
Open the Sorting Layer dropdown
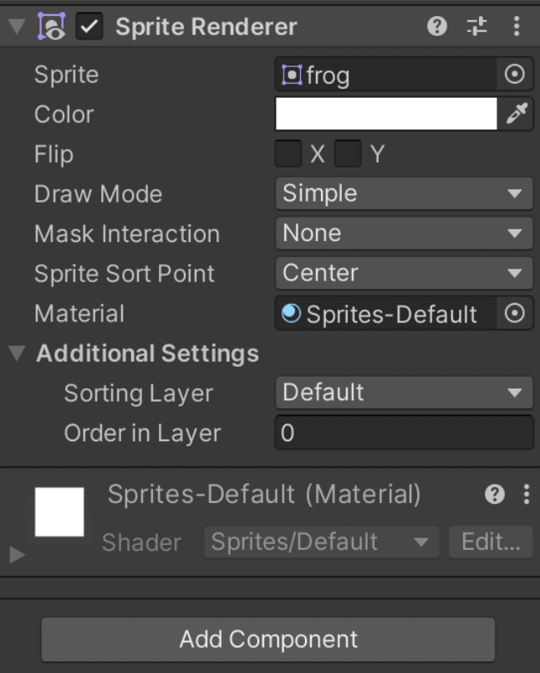pos(404,393)
